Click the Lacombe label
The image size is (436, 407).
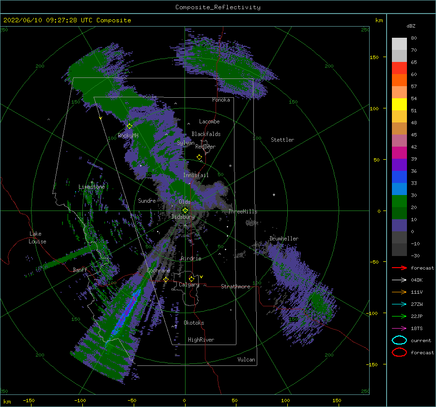pos(209,121)
